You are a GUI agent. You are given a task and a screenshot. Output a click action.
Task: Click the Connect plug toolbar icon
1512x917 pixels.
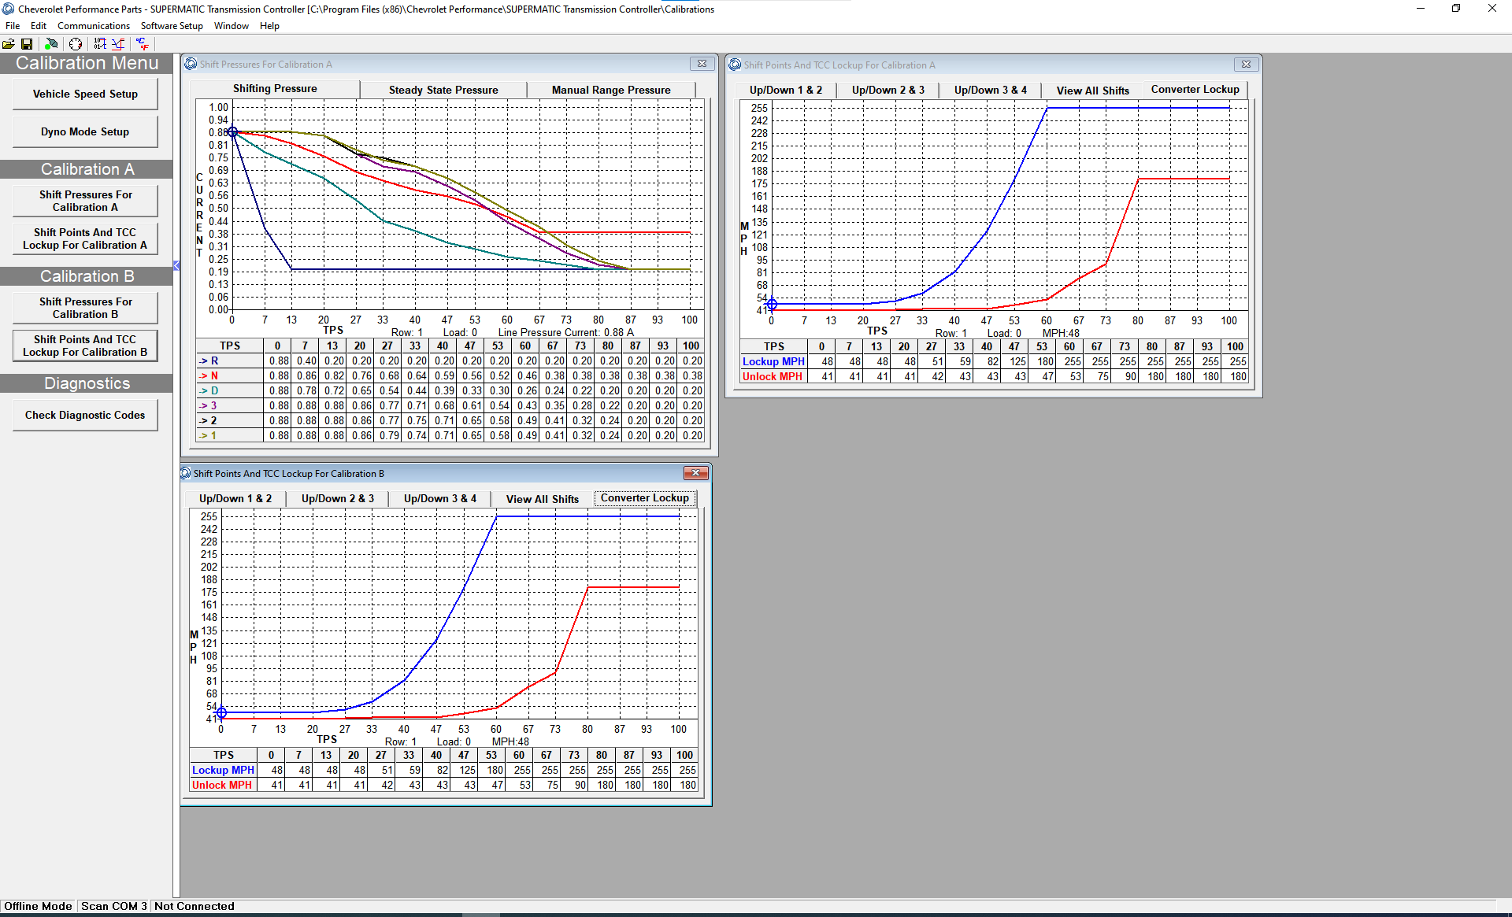tap(51, 44)
